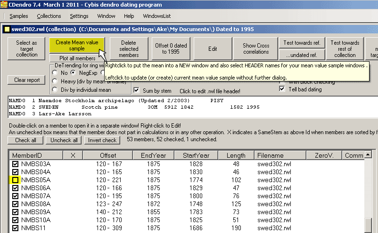
Task: Uncheck member NMBS11 checkbox
Action: click(x=15, y=228)
